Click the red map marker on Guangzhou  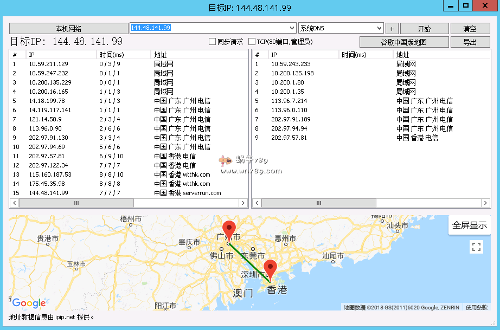tap(229, 230)
